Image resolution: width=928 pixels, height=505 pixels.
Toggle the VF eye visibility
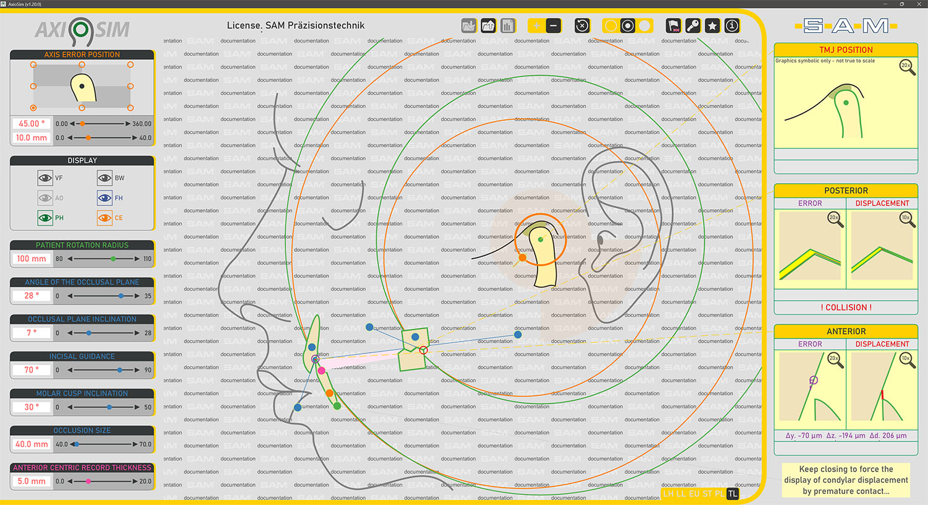(x=45, y=178)
